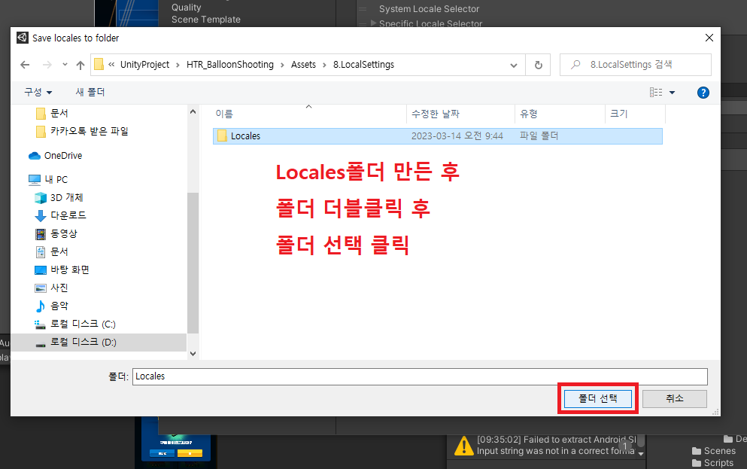747x469 pixels.
Task: Select 내 PC in navigation pane
Action: pyautogui.click(x=48, y=180)
